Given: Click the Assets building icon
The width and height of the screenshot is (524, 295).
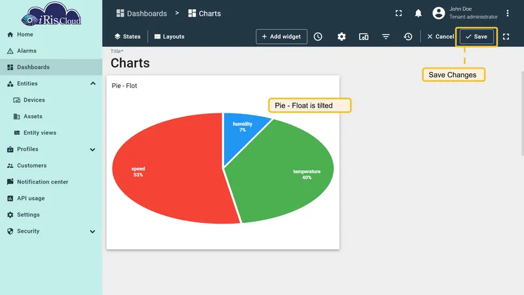Looking at the screenshot, I should pos(17,117).
